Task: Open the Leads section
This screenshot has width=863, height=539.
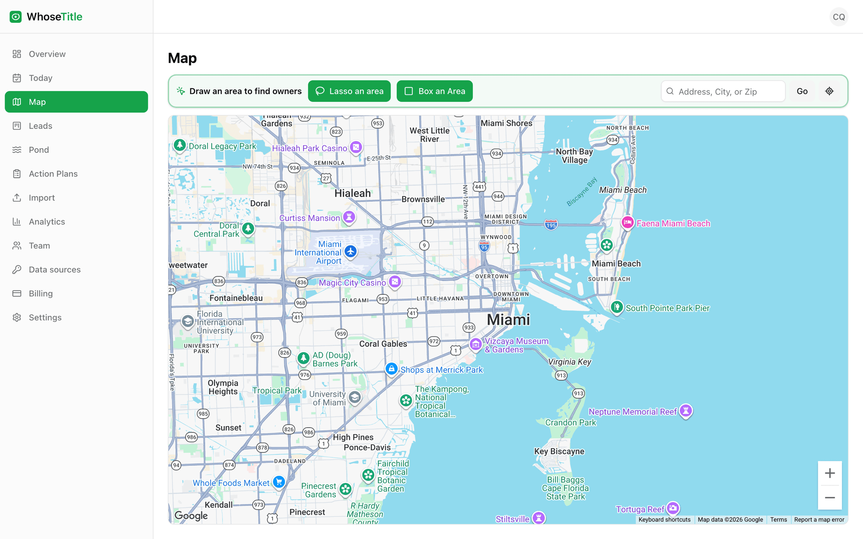Action: (76, 126)
